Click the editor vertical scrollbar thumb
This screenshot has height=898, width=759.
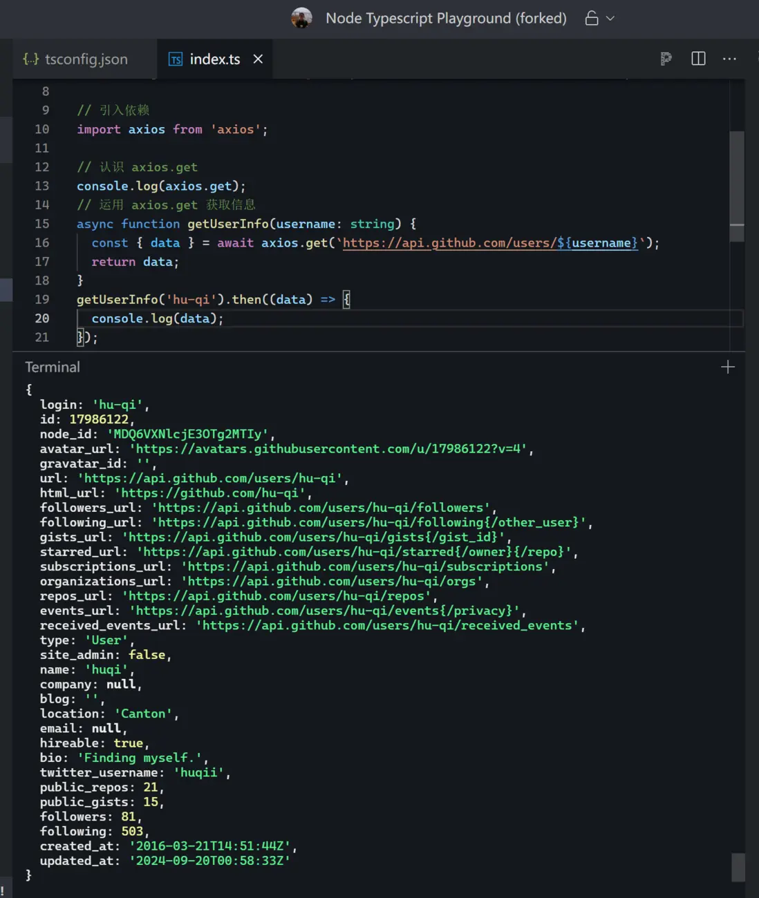point(737,187)
